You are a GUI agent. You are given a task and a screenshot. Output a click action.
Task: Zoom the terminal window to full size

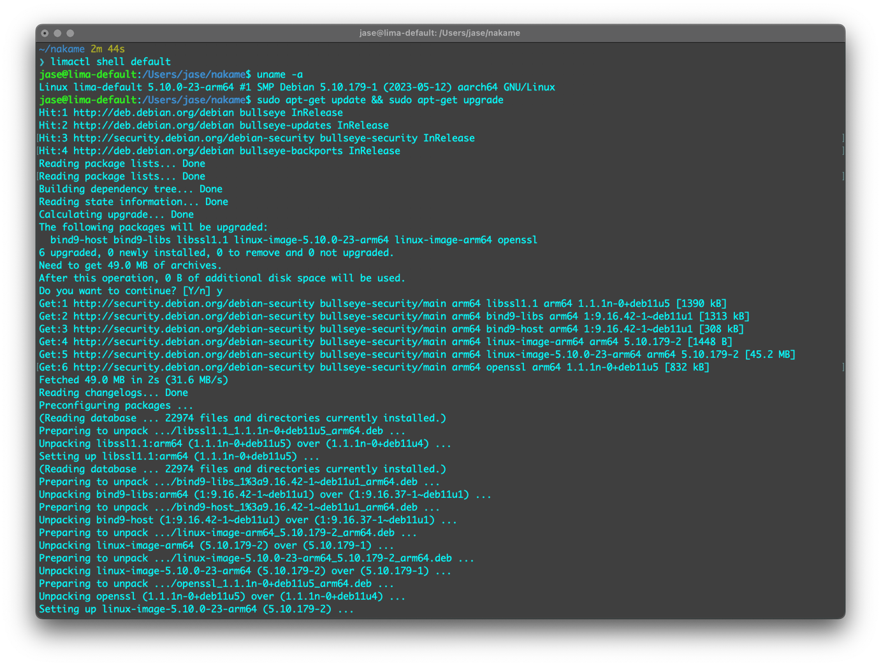(x=70, y=33)
